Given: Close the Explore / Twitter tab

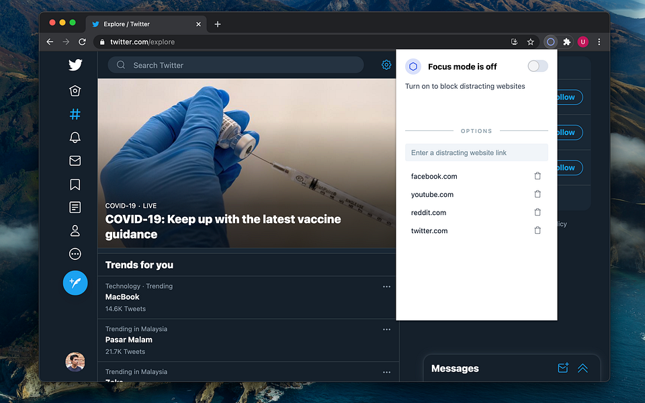Looking at the screenshot, I should (198, 24).
